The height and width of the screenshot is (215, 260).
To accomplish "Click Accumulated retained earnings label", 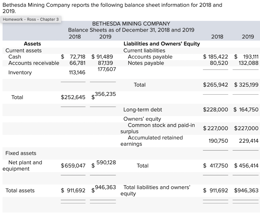I will [152, 141].
